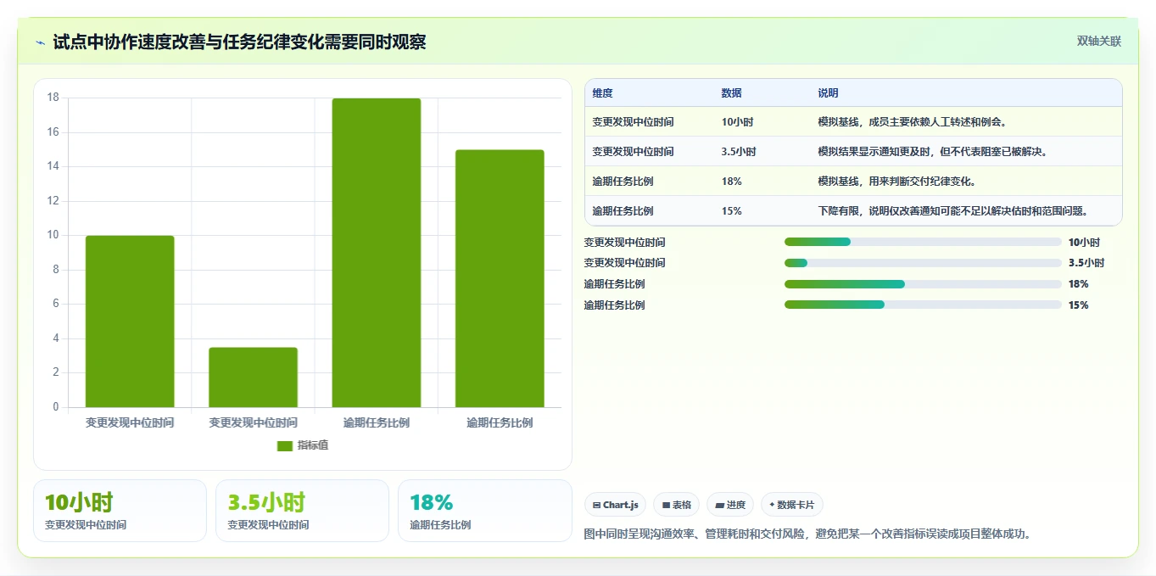Image resolution: width=1156 pixels, height=576 pixels.
Task: Click the lightning icon beside the title
Action: pos(40,42)
